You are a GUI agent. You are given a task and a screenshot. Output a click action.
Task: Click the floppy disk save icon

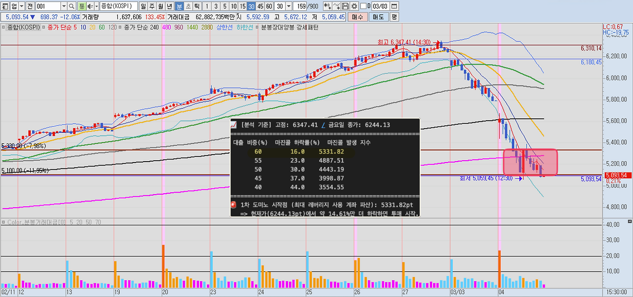pyautogui.click(x=345, y=6)
